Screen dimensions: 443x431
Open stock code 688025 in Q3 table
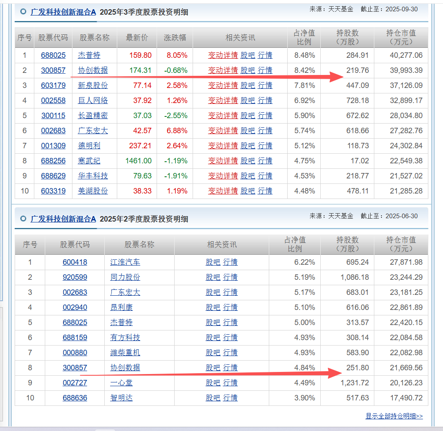(53, 55)
